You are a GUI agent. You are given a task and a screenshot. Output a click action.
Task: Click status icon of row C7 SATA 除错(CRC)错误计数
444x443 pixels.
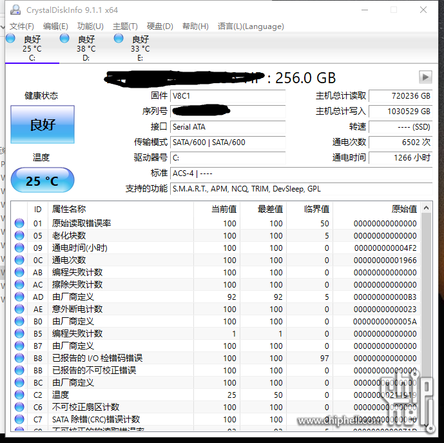19,419
